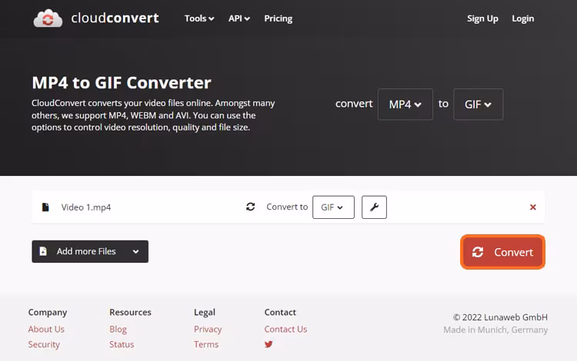Open the Blog link
The image size is (577, 361).
click(x=118, y=329)
